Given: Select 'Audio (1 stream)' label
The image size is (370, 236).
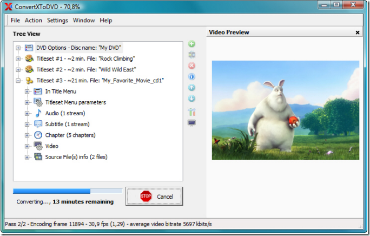Looking at the screenshot, I should (65, 113).
